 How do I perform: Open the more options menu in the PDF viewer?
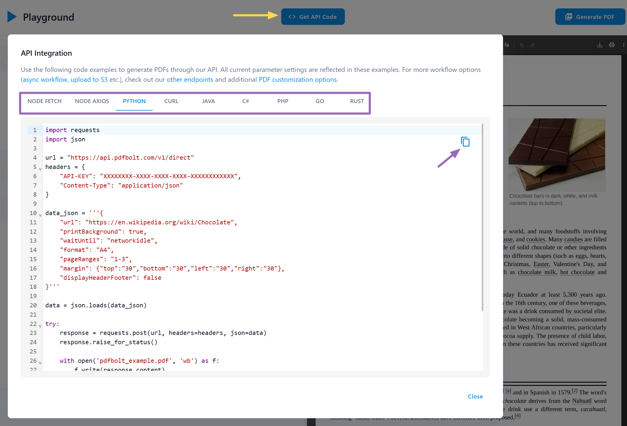tap(622, 45)
